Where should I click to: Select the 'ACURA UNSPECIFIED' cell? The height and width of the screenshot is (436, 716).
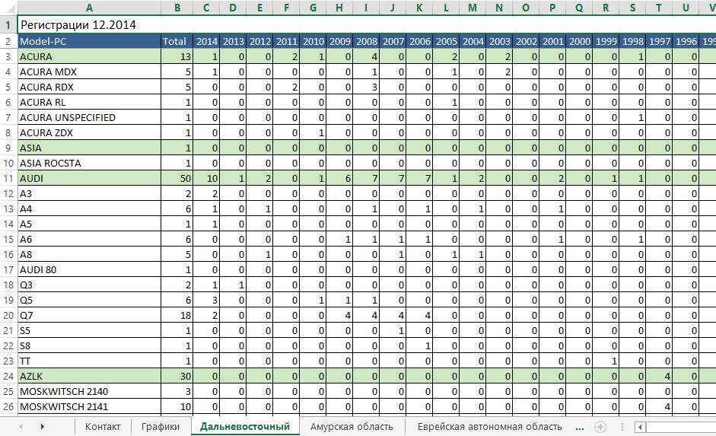point(89,118)
